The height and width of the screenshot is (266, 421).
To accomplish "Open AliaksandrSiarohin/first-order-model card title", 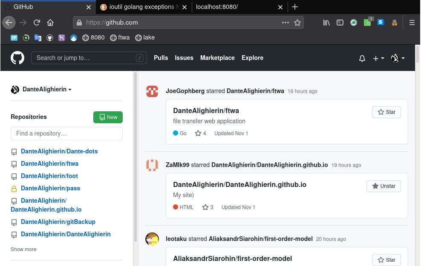I will click(233, 259).
